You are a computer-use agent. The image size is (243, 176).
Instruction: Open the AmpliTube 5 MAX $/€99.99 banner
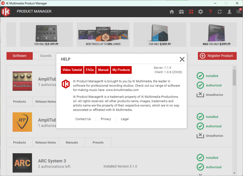click(214, 35)
